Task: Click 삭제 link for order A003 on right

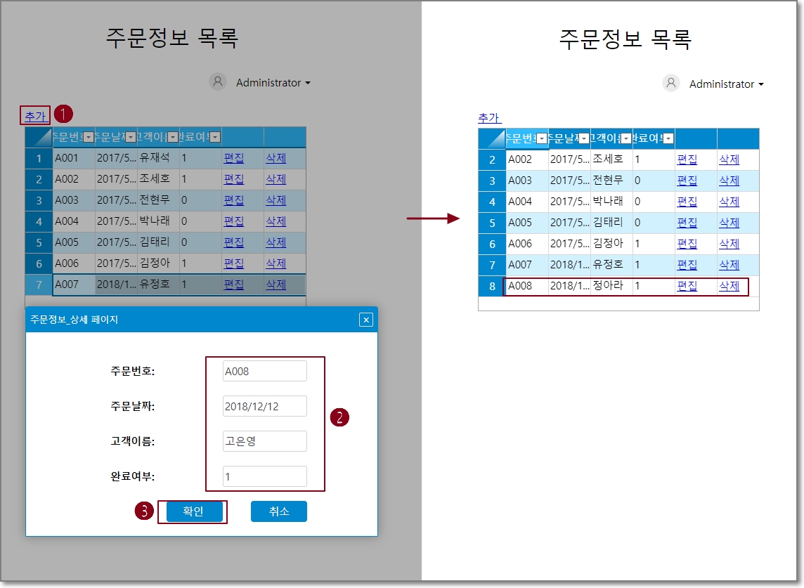Action: point(729,181)
